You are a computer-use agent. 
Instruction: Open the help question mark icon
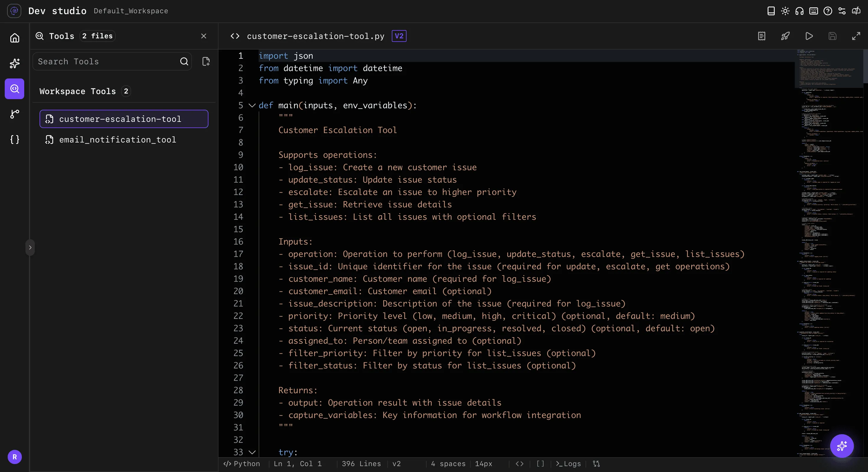coord(828,11)
